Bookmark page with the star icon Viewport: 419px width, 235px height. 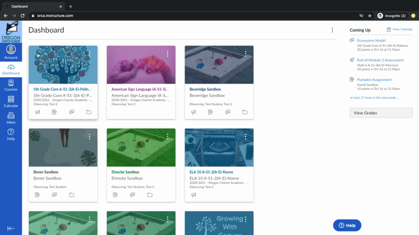pyautogui.click(x=370, y=16)
